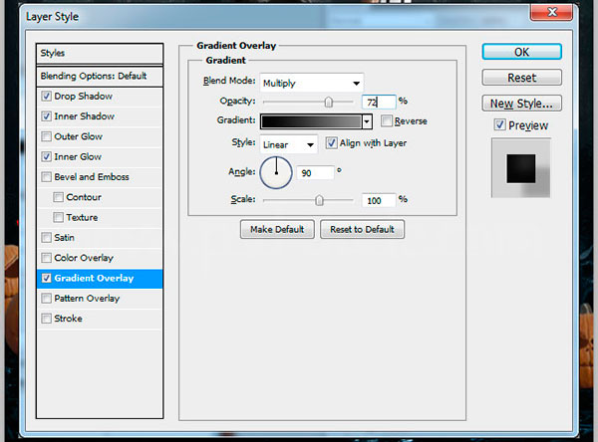The width and height of the screenshot is (598, 442).
Task: Select the Stroke style label
Action: click(x=68, y=319)
